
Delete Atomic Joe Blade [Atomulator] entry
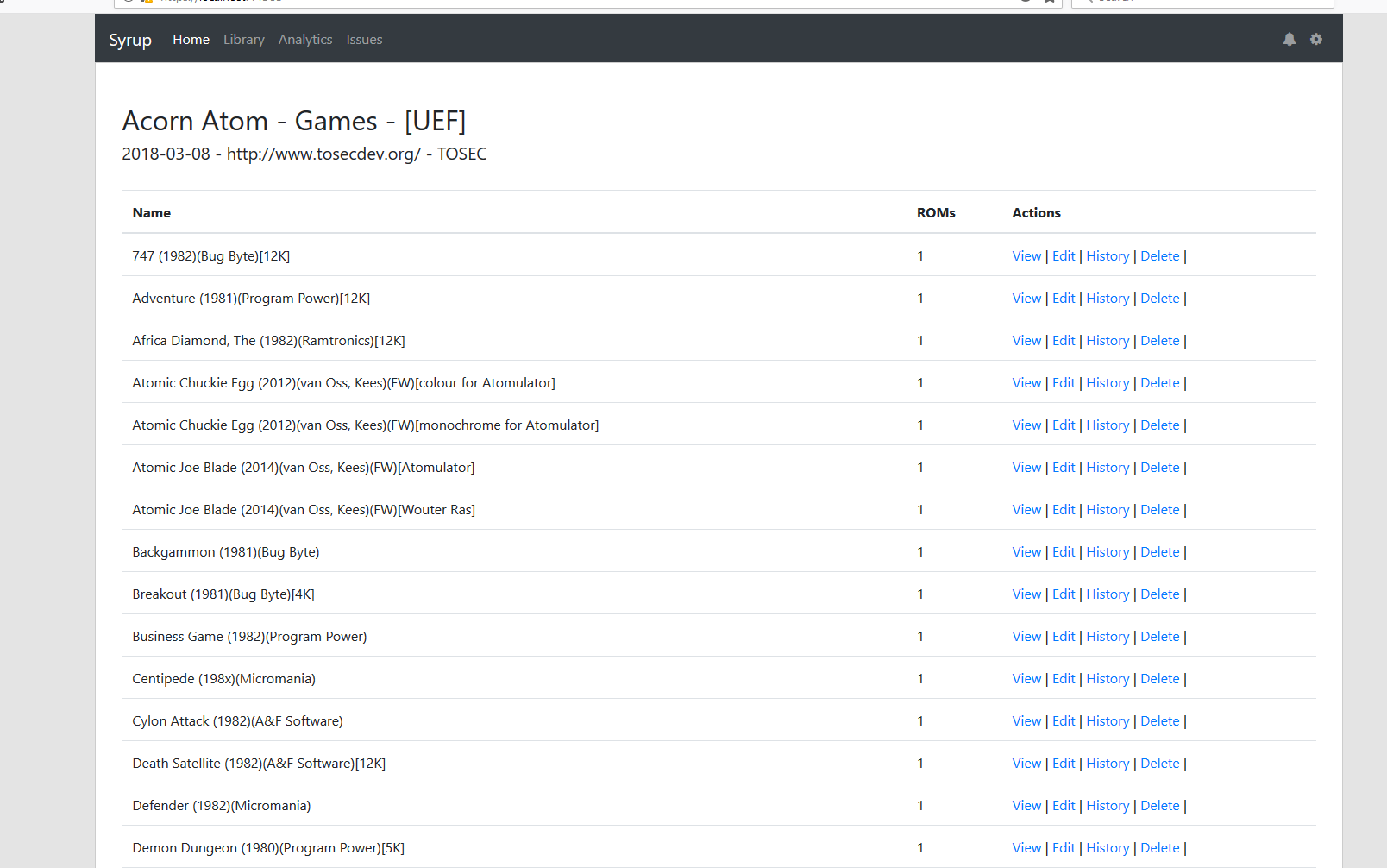pos(1159,468)
